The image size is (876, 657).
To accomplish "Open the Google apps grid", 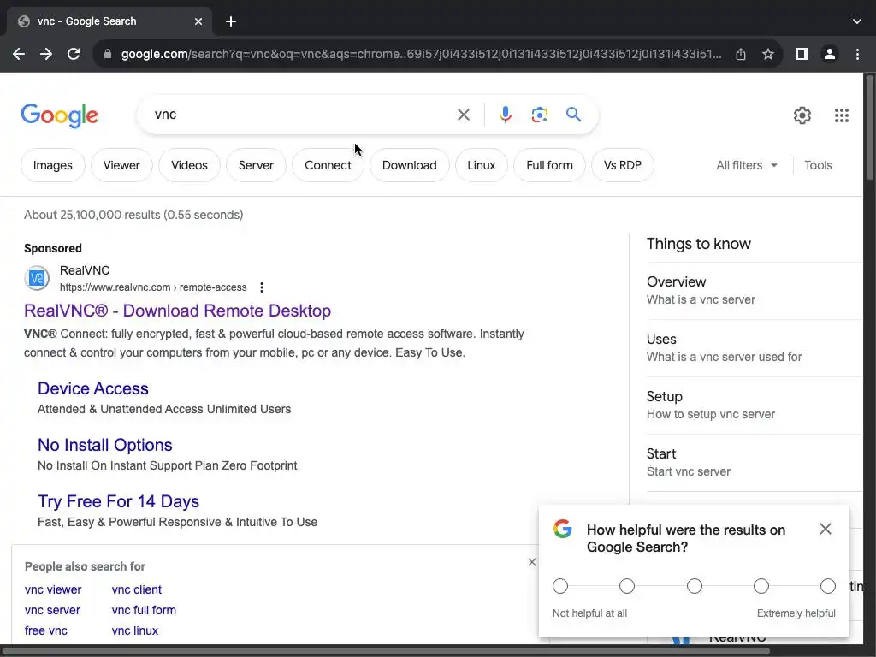I will tap(842, 115).
